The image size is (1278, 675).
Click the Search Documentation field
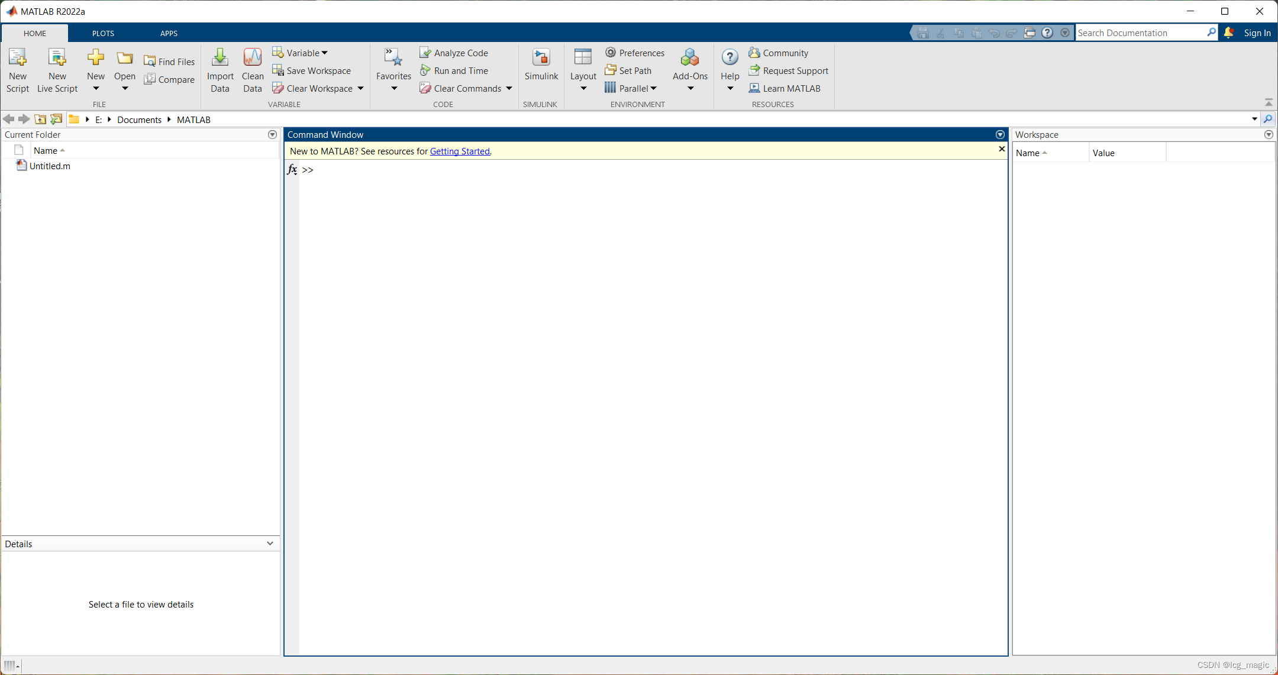(x=1140, y=33)
